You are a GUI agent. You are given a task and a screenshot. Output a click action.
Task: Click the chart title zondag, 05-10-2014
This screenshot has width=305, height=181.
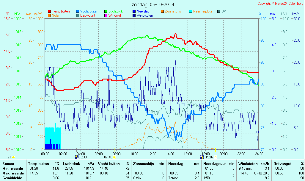pos(153,5)
